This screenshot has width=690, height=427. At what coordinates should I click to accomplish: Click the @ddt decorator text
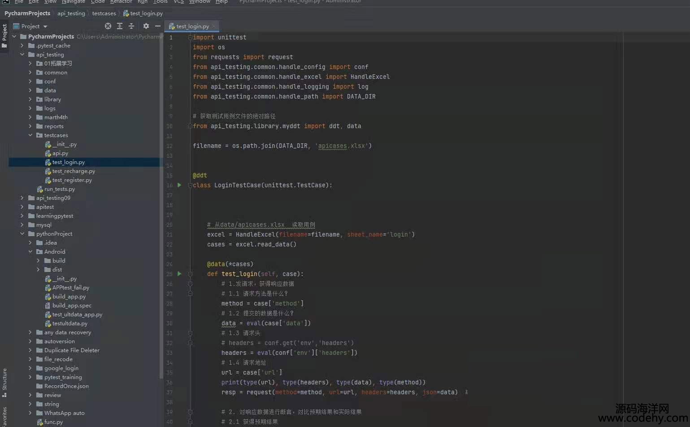(200, 176)
